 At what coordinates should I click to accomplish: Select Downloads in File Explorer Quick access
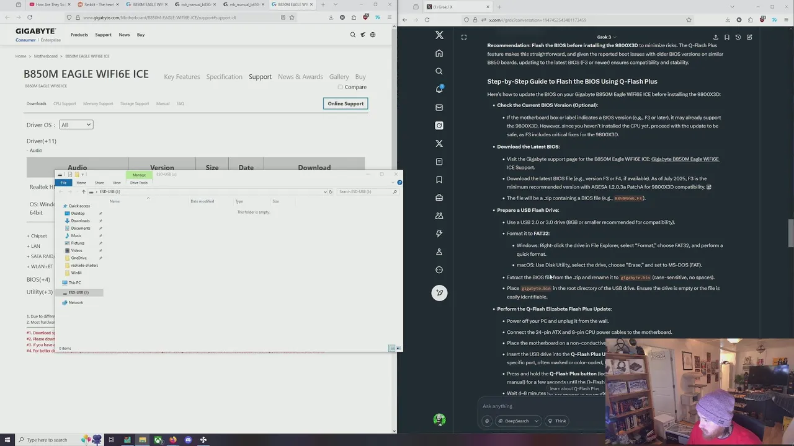[x=80, y=221]
